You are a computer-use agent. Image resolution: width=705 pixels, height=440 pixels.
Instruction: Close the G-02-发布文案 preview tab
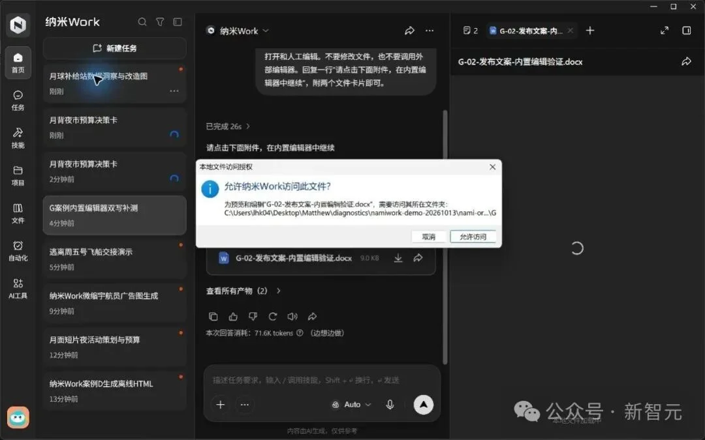coord(570,31)
